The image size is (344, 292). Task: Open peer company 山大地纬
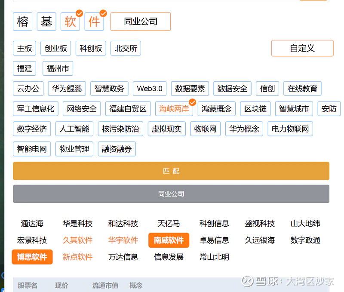pyautogui.click(x=305, y=224)
